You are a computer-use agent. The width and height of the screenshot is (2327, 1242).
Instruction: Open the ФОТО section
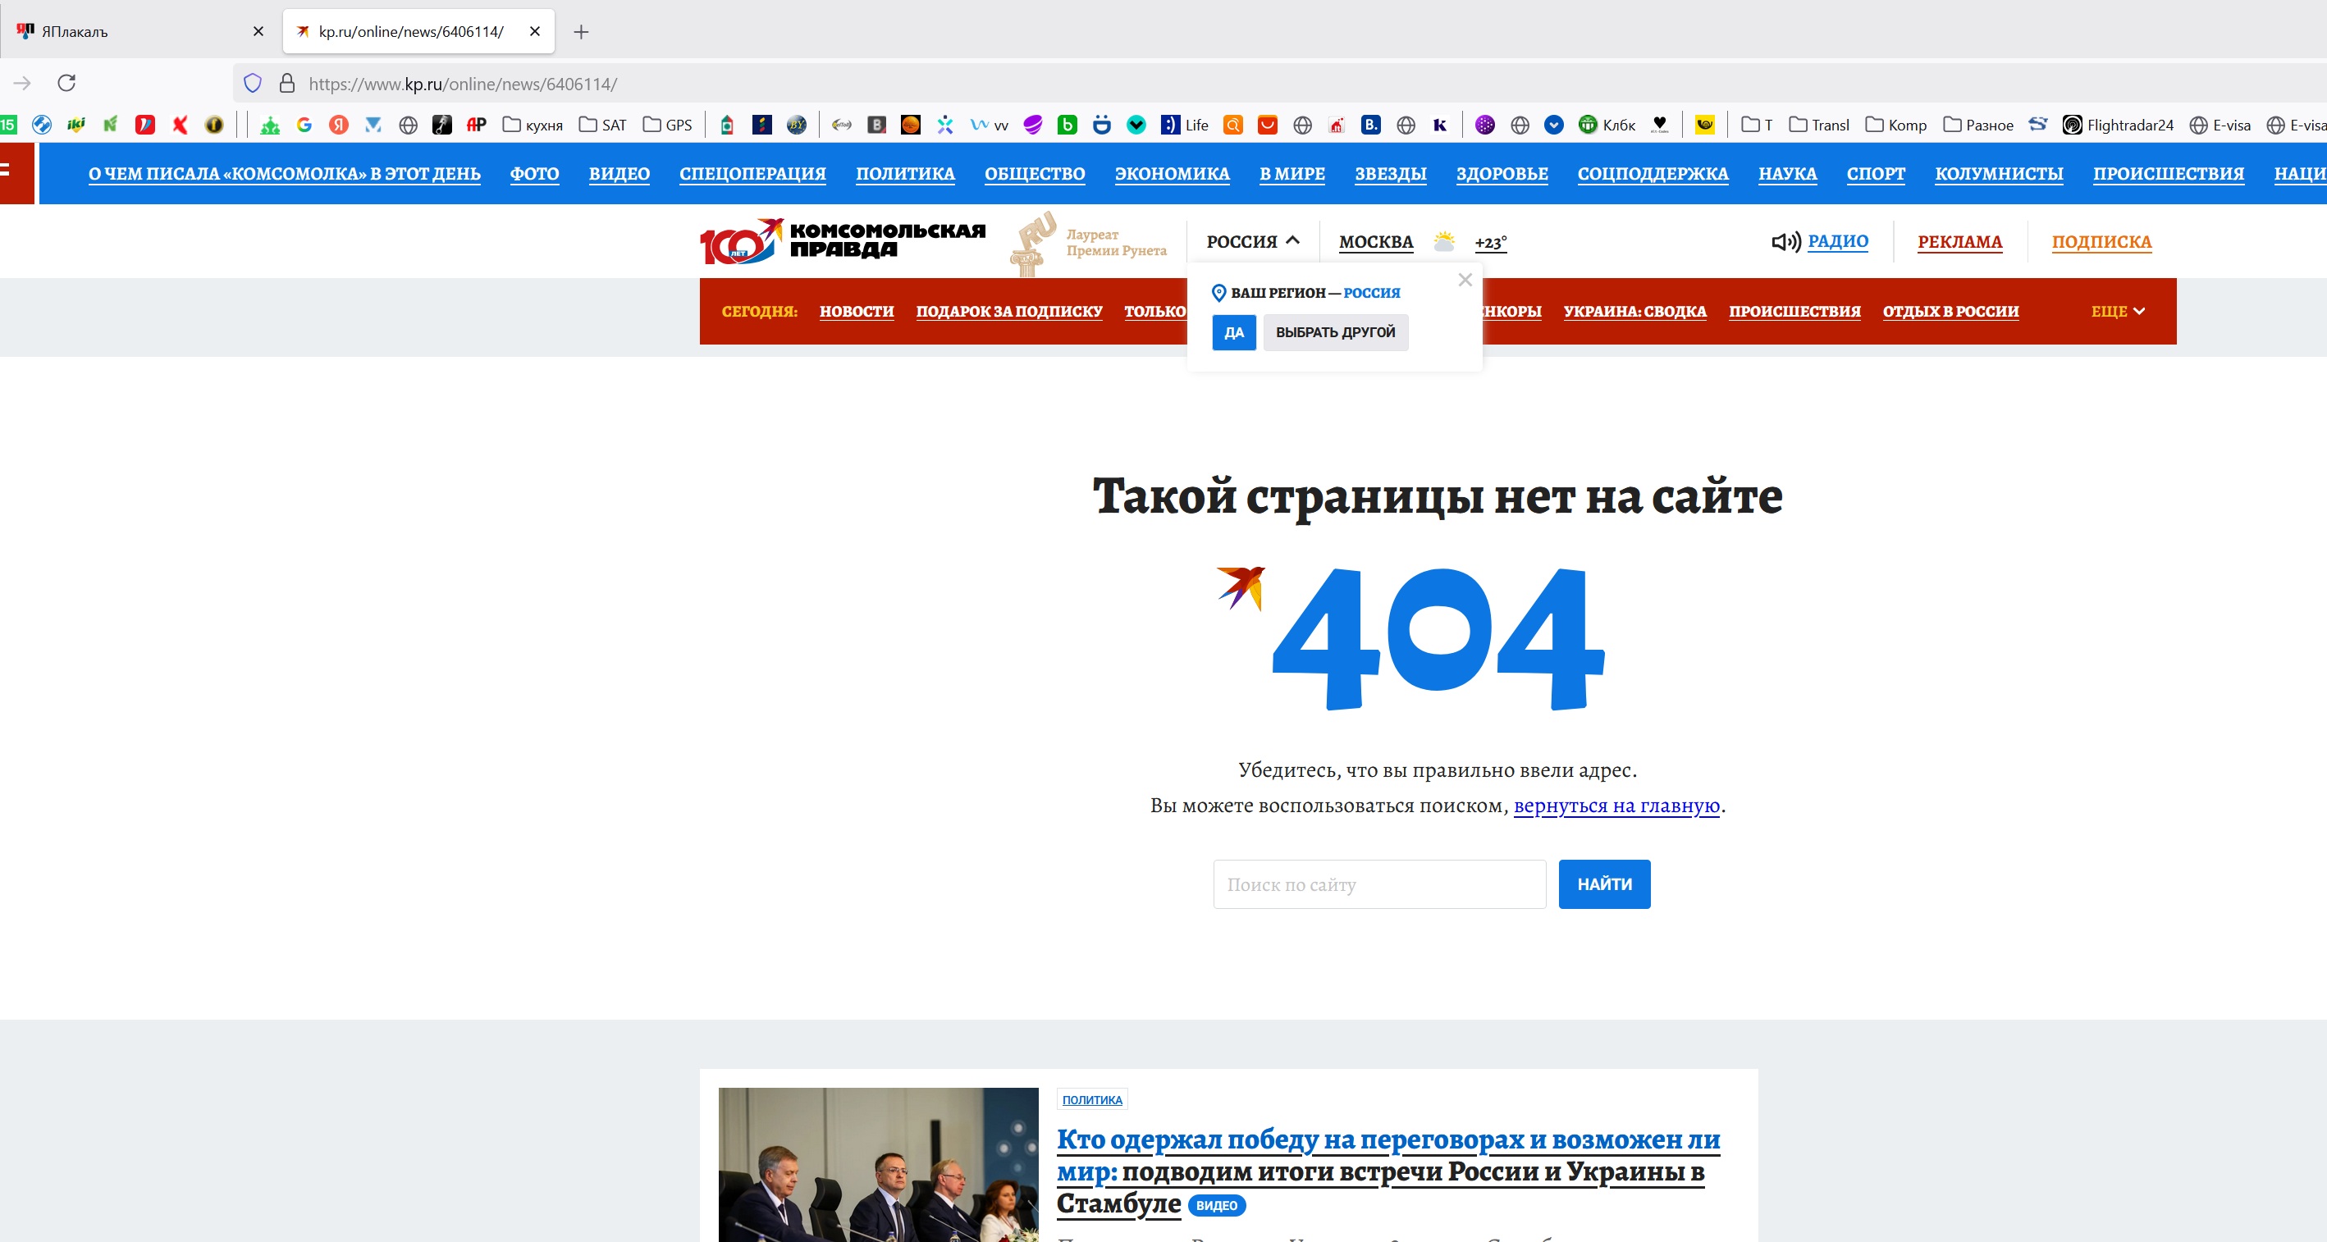click(x=535, y=173)
